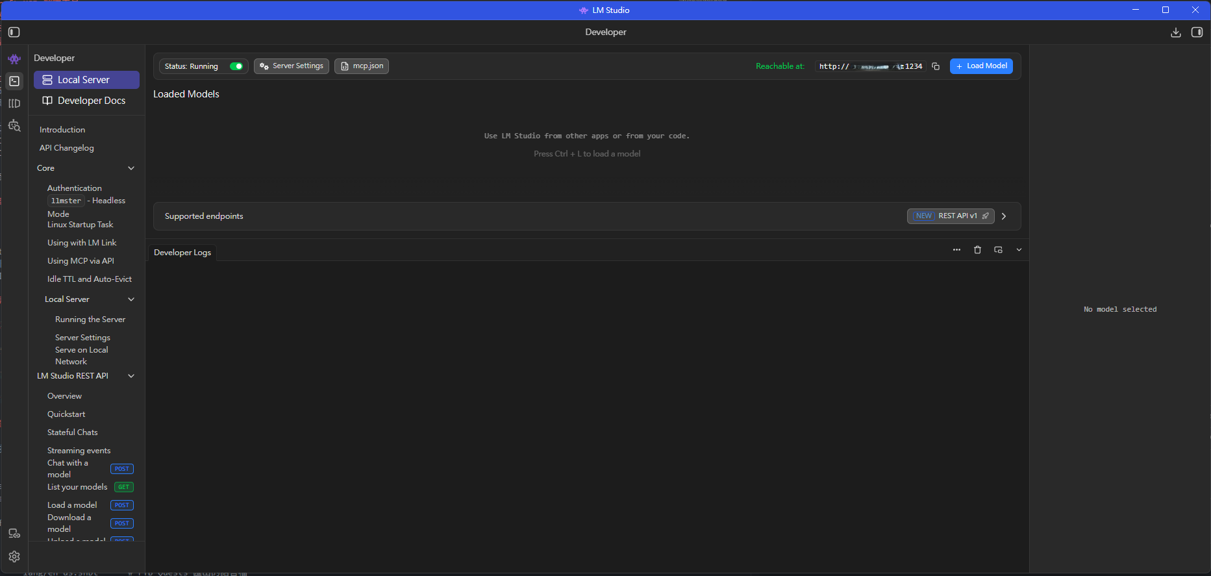Click the LM Studio logo in the title bar
1211x576 pixels.
[583, 10]
